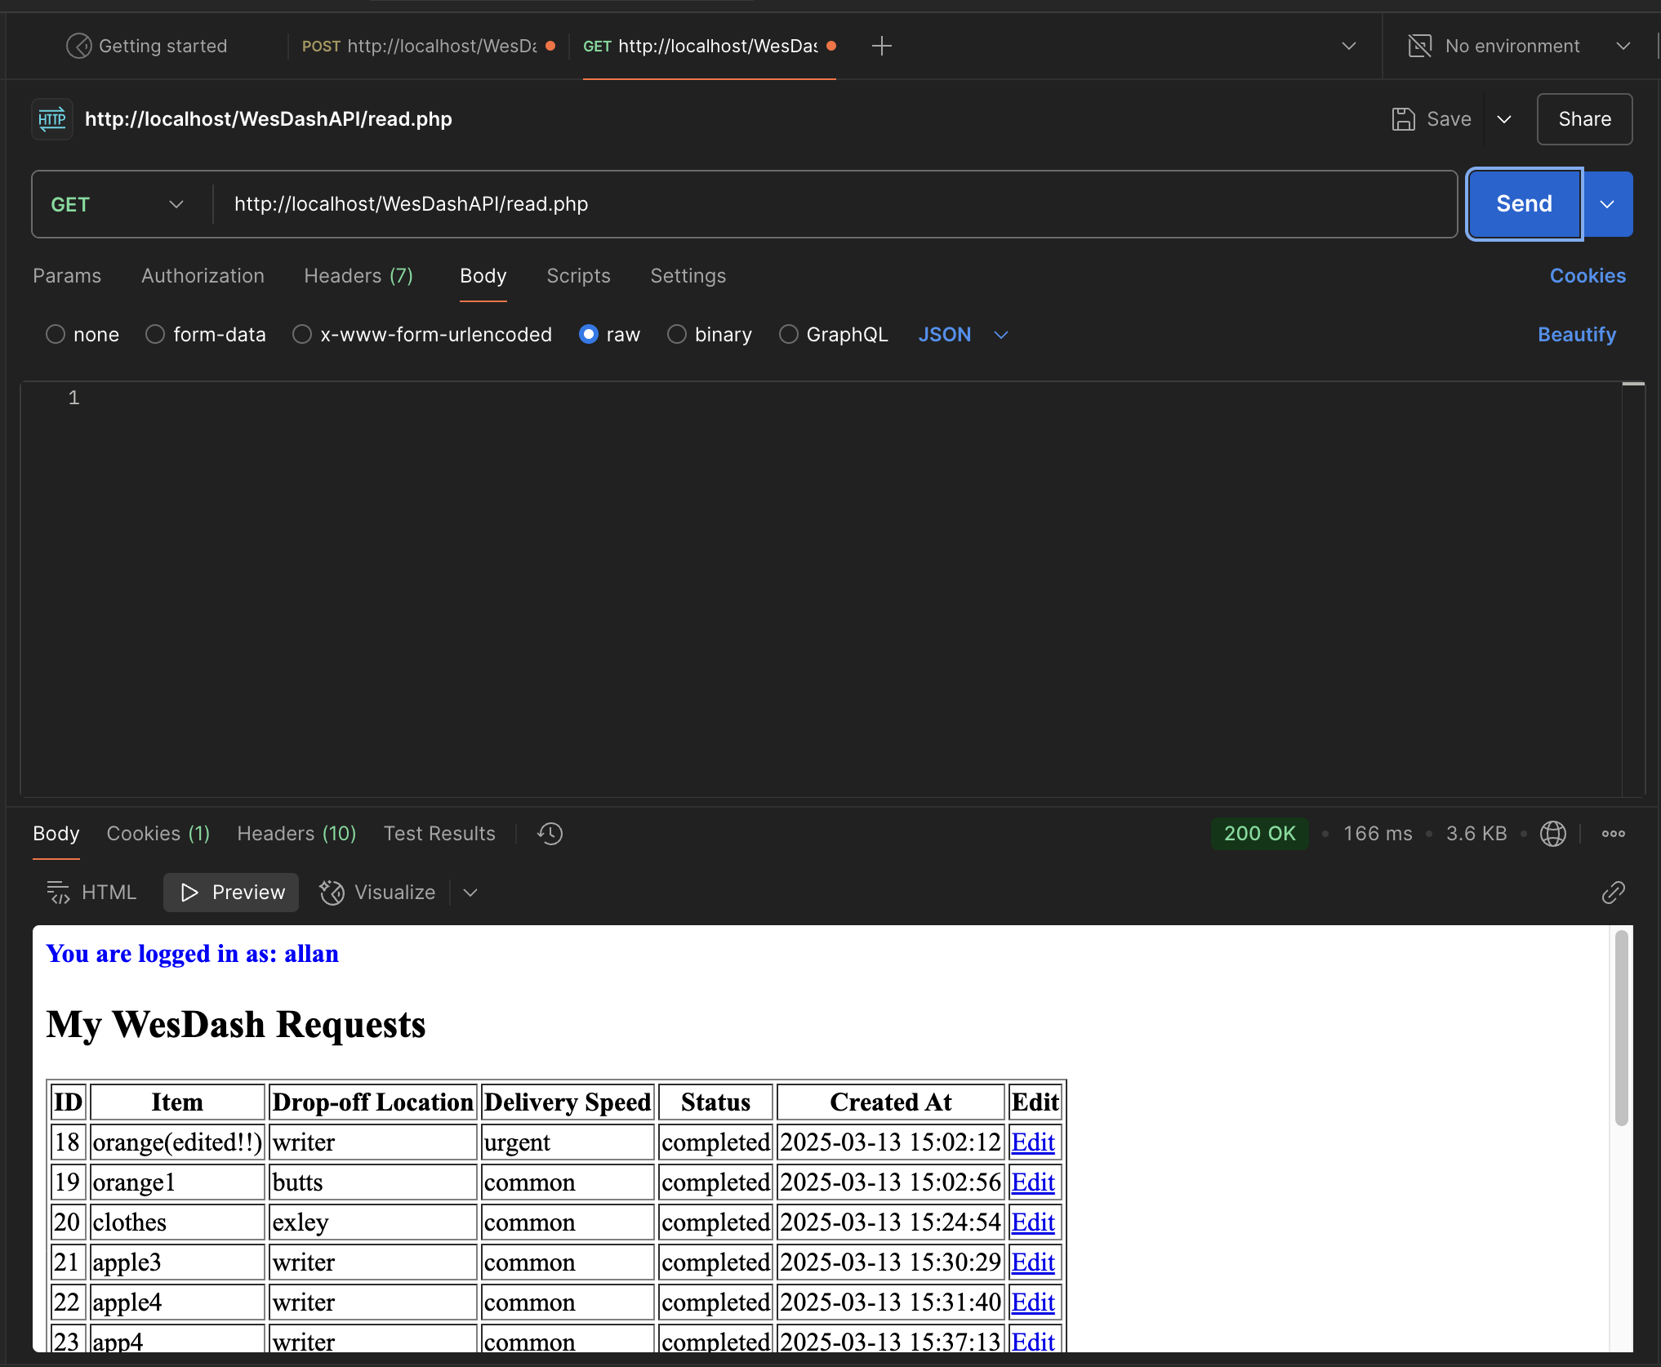Click the Beautify link
This screenshot has height=1367, width=1661.
pyautogui.click(x=1576, y=334)
